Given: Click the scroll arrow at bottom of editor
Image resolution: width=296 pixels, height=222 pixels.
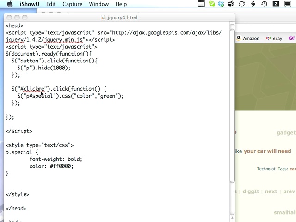Looking at the screenshot, I should coord(232,218).
